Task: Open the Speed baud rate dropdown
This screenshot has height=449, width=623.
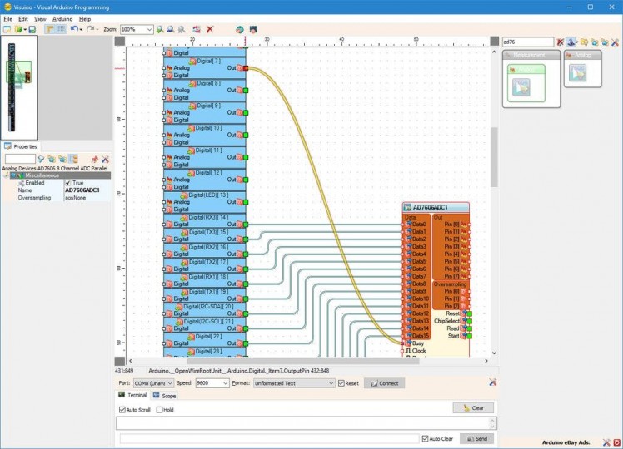Action: coord(224,383)
